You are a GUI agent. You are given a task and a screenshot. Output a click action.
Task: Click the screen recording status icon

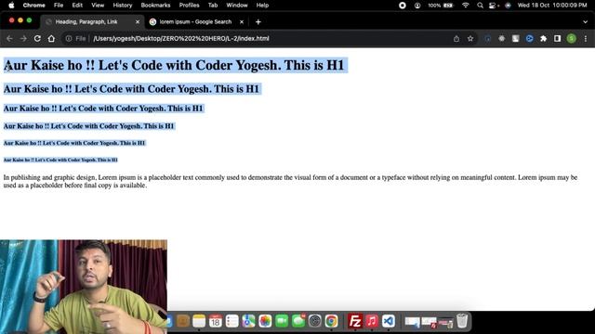[x=403, y=6]
